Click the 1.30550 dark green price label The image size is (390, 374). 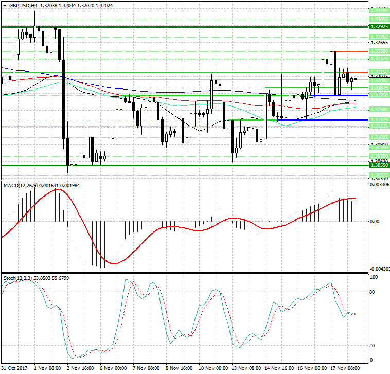pyautogui.click(x=379, y=165)
